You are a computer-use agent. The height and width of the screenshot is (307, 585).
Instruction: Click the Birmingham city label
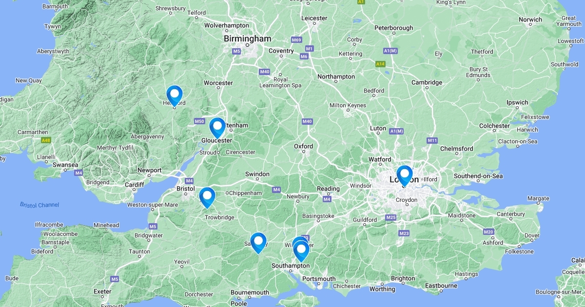click(x=247, y=38)
